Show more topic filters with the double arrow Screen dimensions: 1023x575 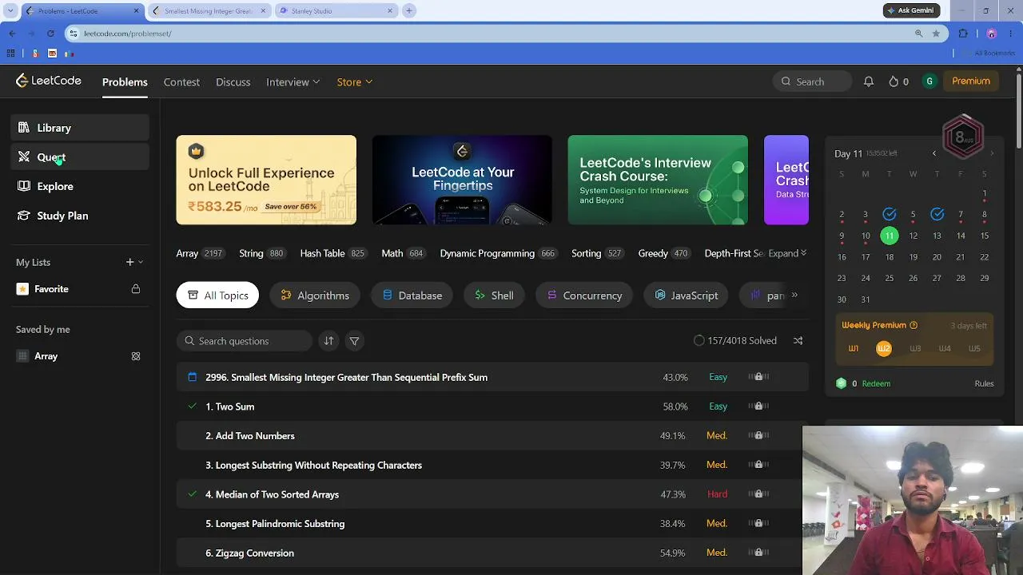coord(794,295)
